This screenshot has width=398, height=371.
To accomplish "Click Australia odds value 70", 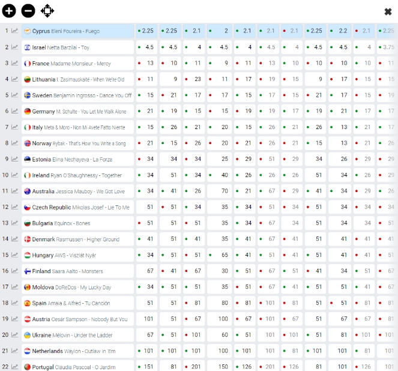I will [219, 191].
